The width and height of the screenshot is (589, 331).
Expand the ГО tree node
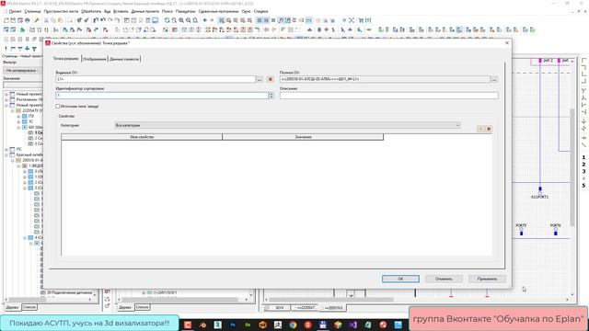[18, 117]
